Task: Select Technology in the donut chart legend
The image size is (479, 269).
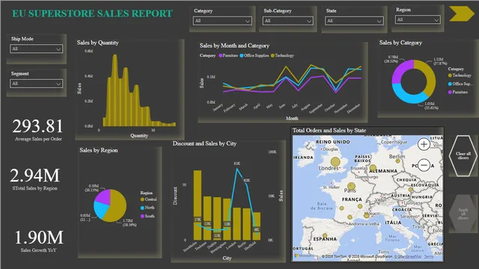Action: pyautogui.click(x=460, y=75)
